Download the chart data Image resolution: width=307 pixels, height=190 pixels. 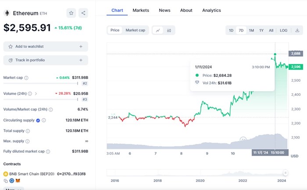coord(297,30)
